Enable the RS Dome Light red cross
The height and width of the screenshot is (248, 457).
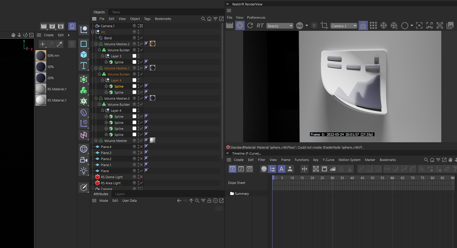coord(141,177)
